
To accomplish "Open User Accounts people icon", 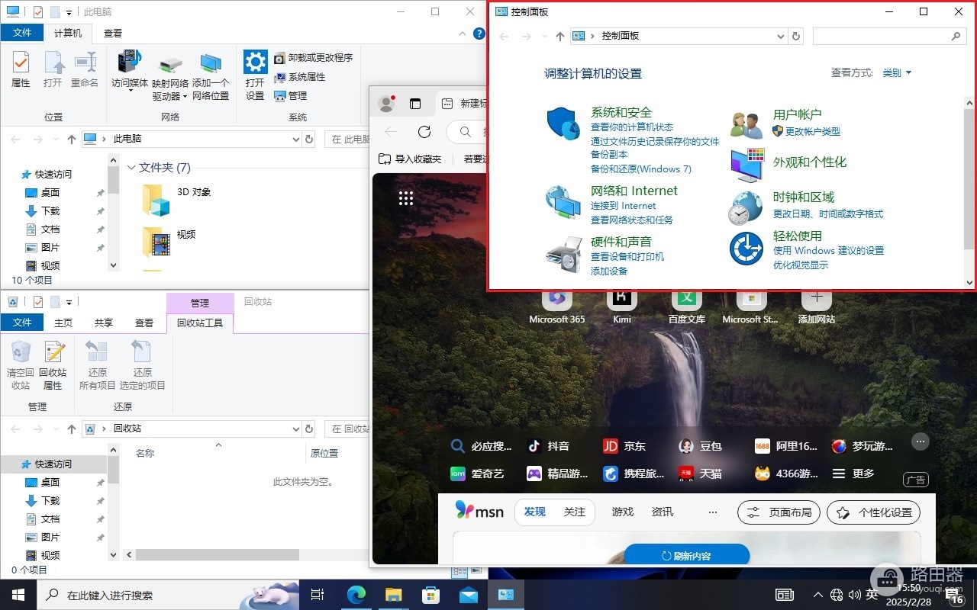I will pyautogui.click(x=746, y=124).
